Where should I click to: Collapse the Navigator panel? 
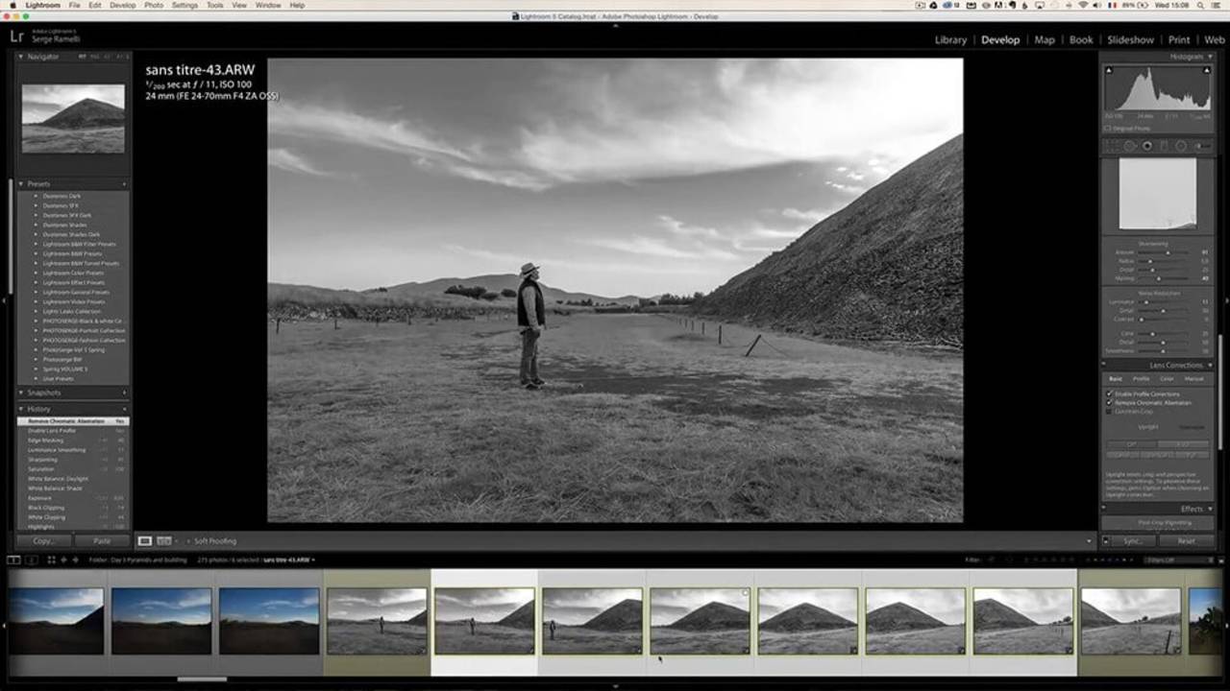pyautogui.click(x=21, y=57)
